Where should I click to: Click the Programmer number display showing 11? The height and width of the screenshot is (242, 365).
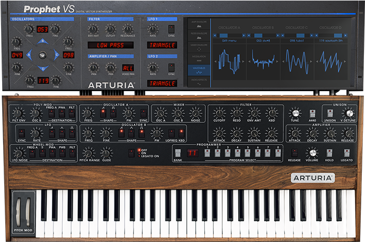(193, 153)
